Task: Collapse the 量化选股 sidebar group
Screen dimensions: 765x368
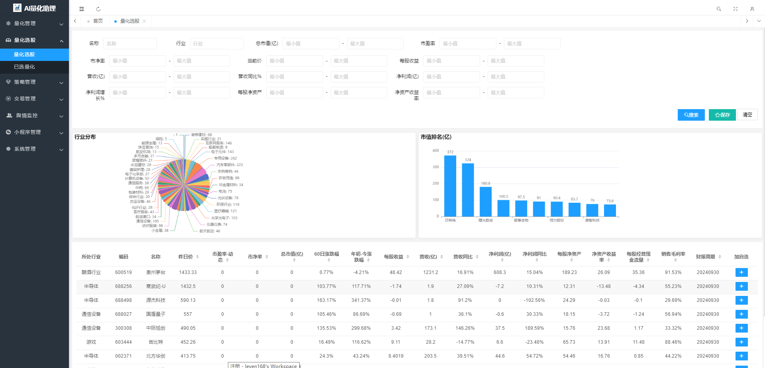Action: pos(34,40)
